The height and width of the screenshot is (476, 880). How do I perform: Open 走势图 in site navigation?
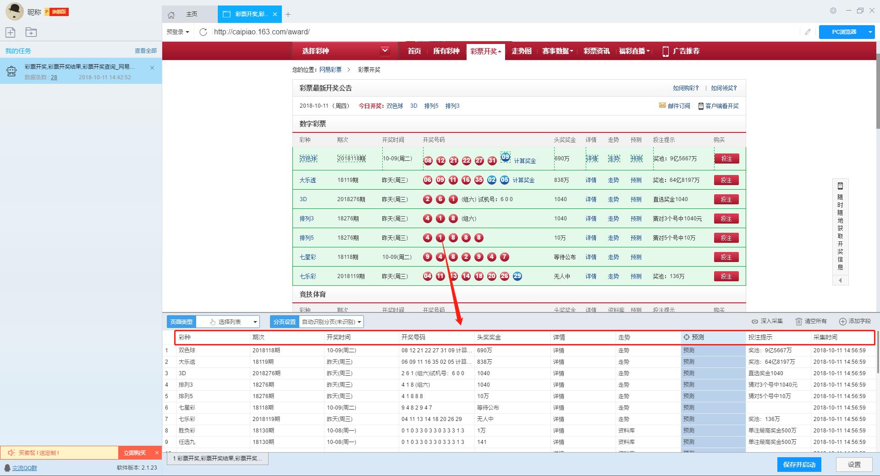tap(522, 51)
